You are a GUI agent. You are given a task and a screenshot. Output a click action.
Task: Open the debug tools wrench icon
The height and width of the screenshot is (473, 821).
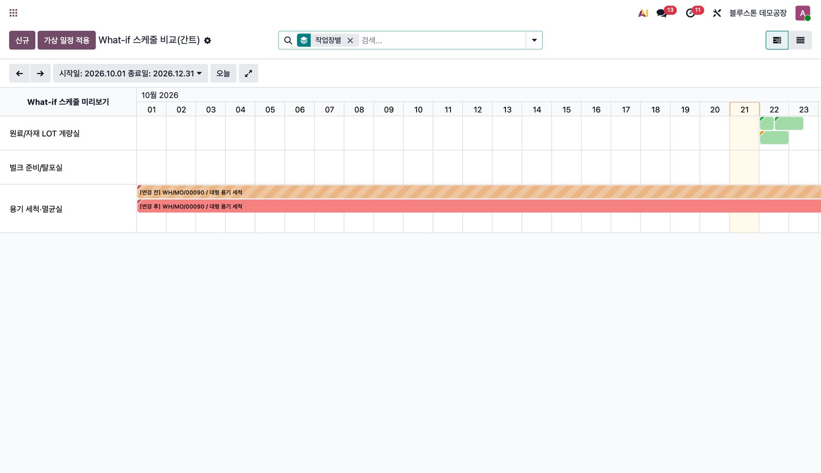(x=717, y=13)
